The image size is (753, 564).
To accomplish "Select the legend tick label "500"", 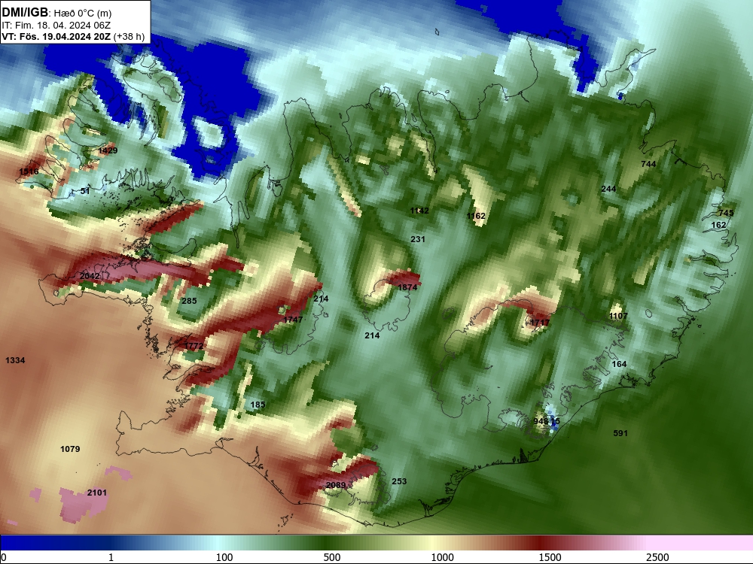I will tap(332, 557).
